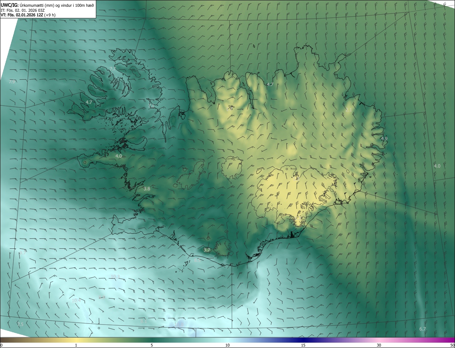455x348 pixels.
Task: Click the 7.9 value label on the map
Action: 12,82
